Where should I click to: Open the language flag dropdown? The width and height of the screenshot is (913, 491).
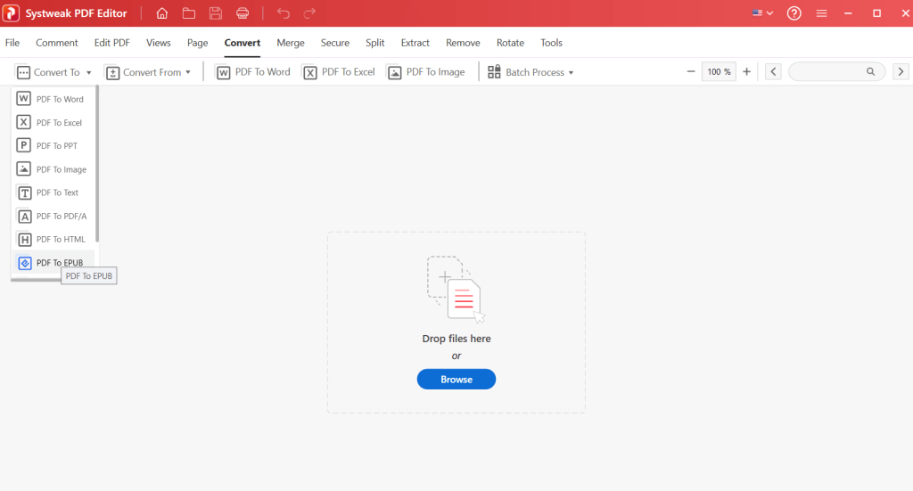click(x=762, y=12)
